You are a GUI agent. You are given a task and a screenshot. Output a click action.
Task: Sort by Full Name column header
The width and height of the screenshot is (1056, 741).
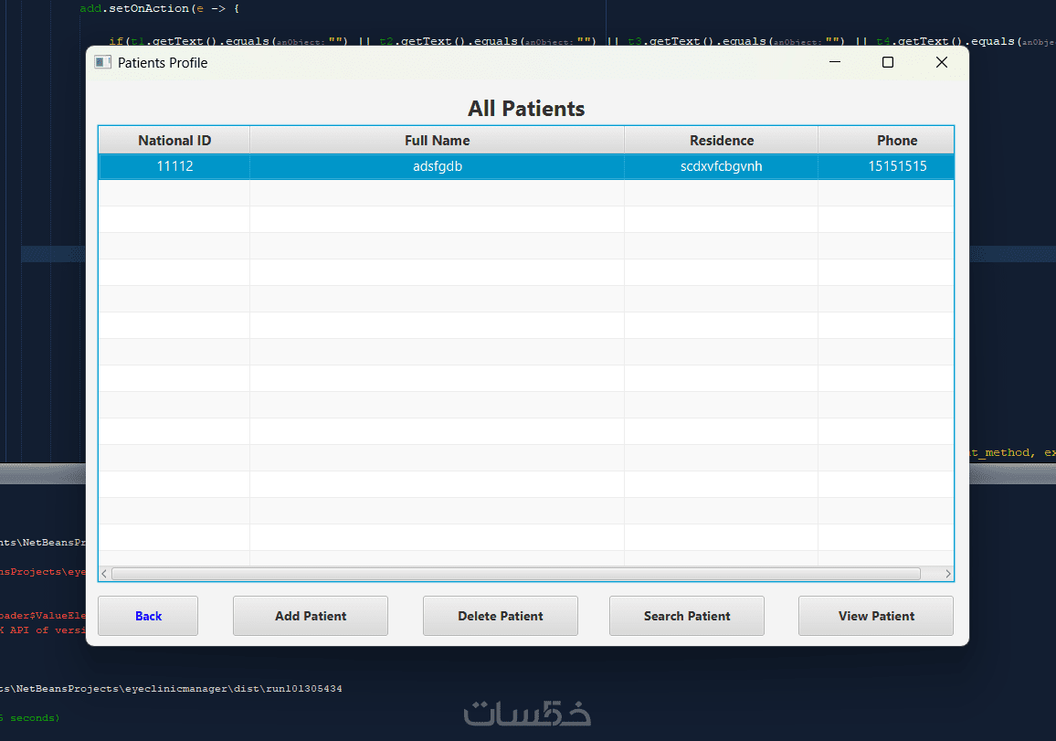point(437,140)
